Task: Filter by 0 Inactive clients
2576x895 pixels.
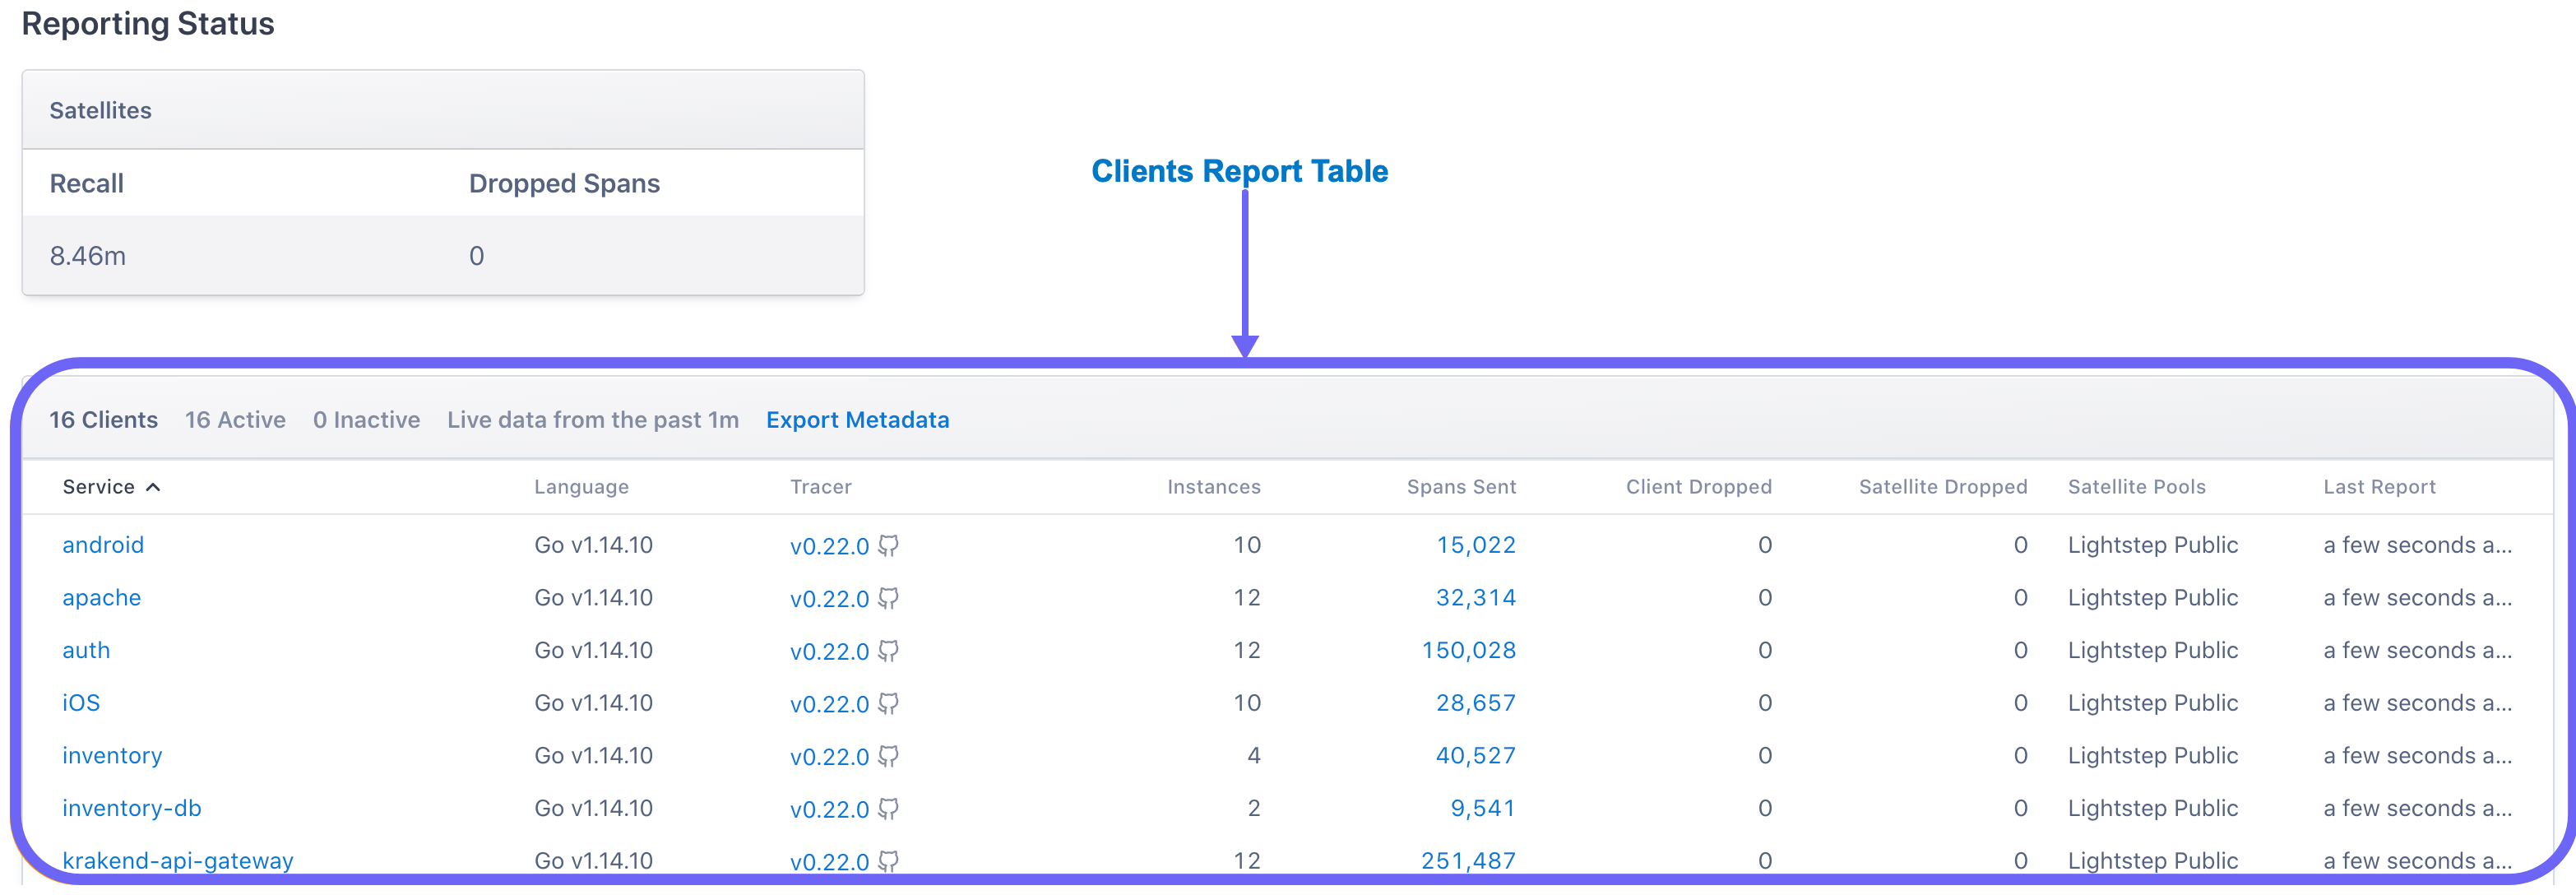Action: pos(366,420)
